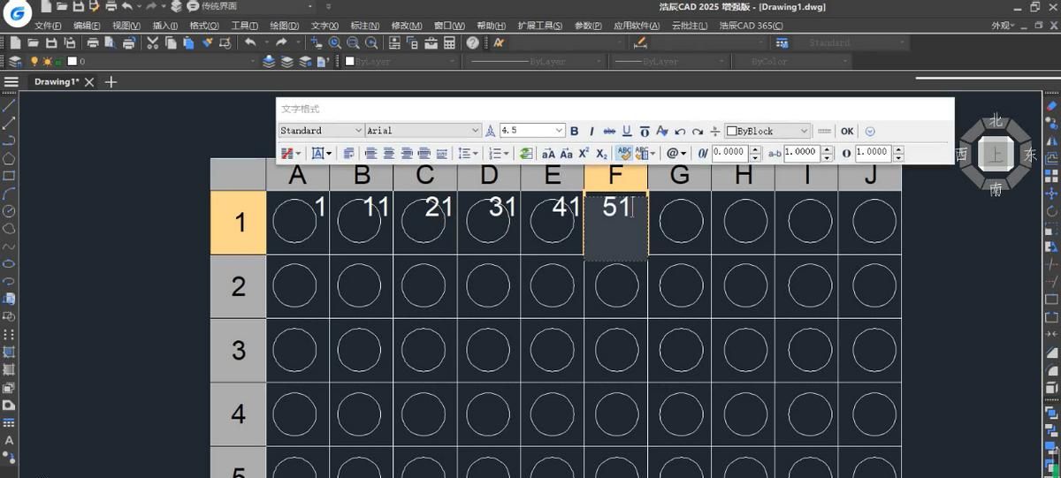Add a new drawing tab with plus

click(x=111, y=81)
